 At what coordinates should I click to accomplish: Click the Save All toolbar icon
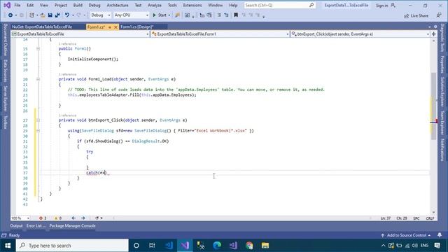point(57,15)
